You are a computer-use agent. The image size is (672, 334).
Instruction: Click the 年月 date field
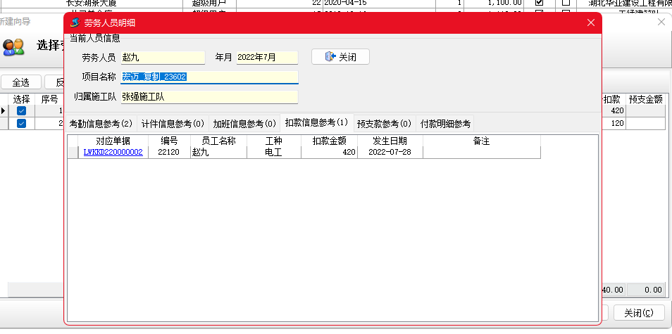[266, 58]
